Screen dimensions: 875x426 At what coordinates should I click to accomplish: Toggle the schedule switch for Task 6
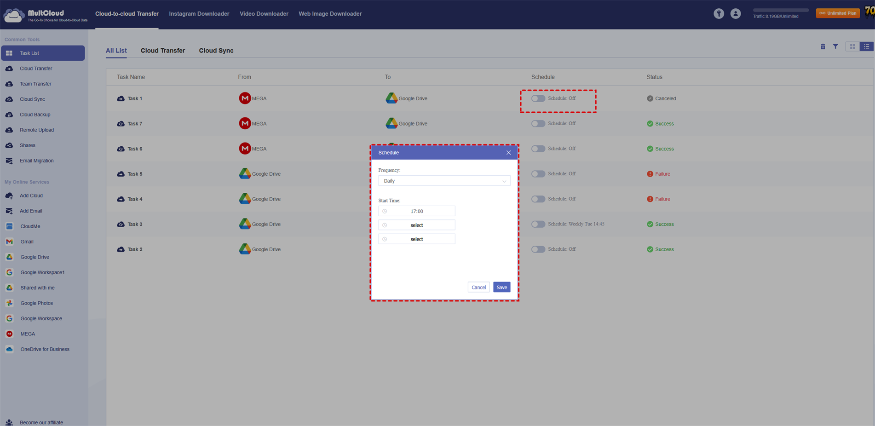[x=538, y=149]
